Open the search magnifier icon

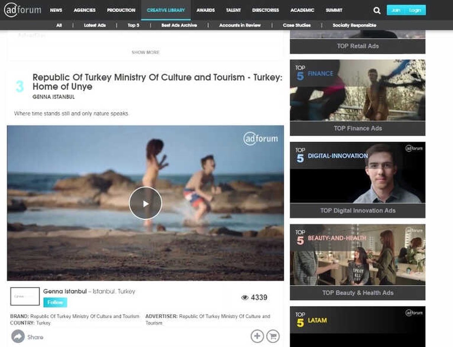point(377,11)
